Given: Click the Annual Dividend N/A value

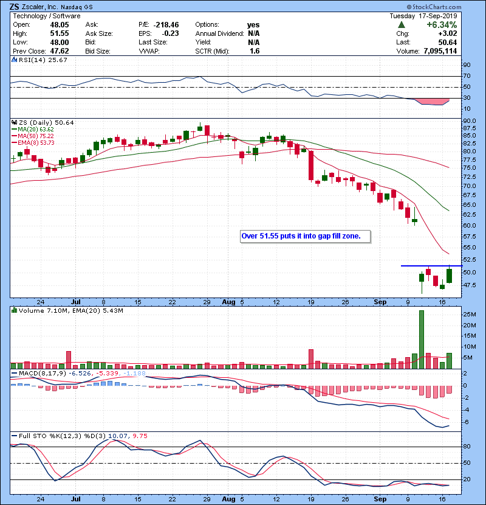Looking at the screenshot, I should point(254,33).
